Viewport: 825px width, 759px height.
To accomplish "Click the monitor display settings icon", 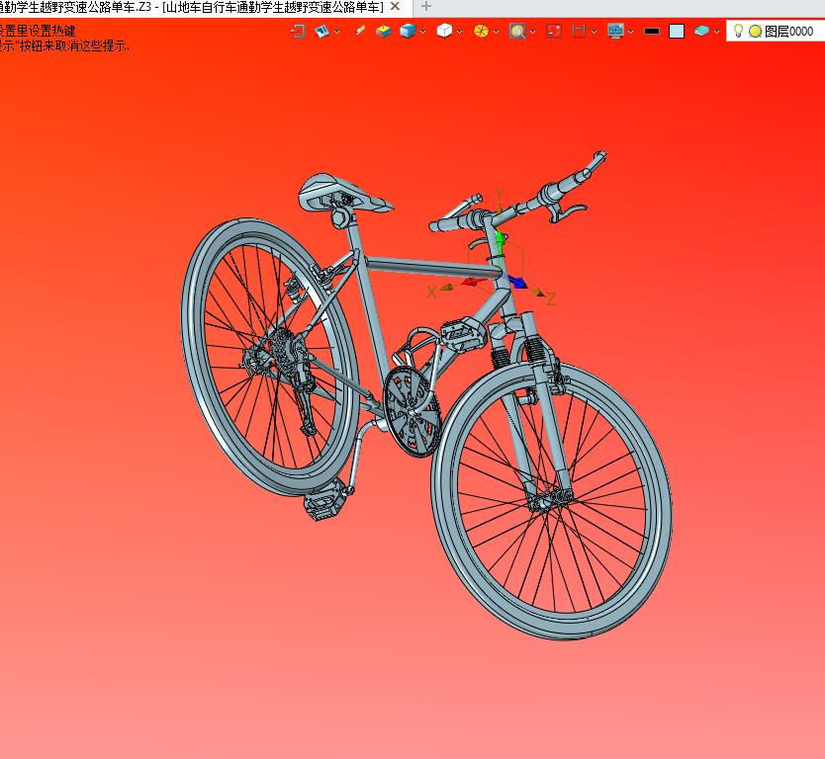I will point(615,32).
